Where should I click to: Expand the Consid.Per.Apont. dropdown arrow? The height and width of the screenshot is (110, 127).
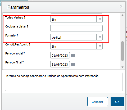100,46
